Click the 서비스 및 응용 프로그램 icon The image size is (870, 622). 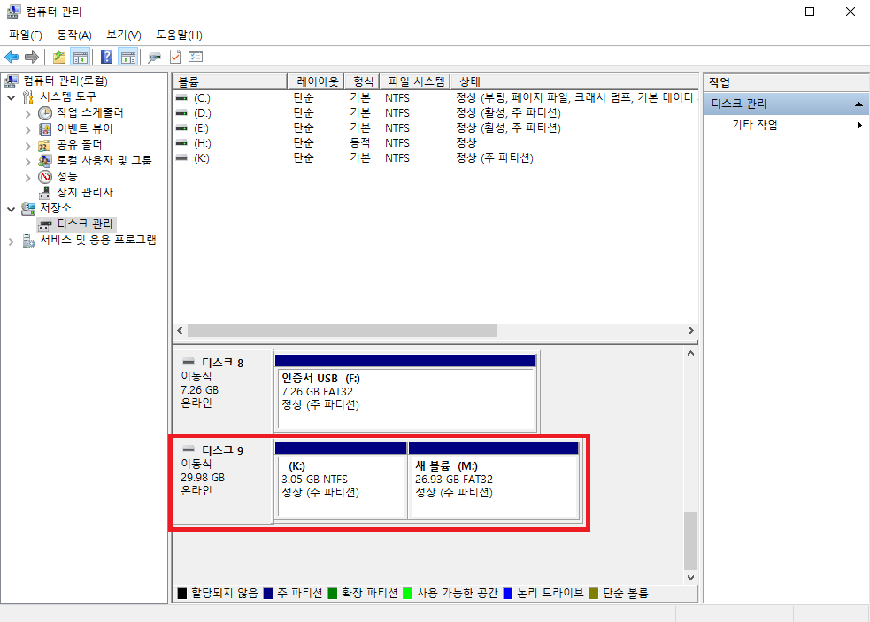(28, 241)
